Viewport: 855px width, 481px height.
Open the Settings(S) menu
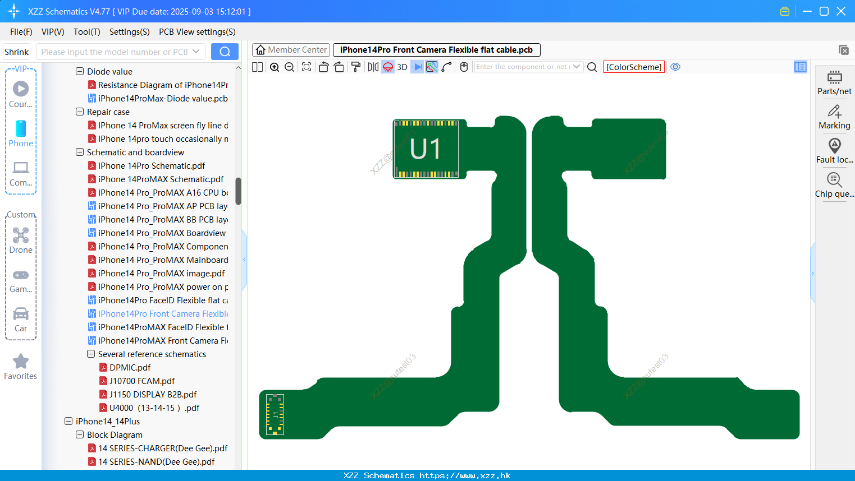click(x=130, y=32)
